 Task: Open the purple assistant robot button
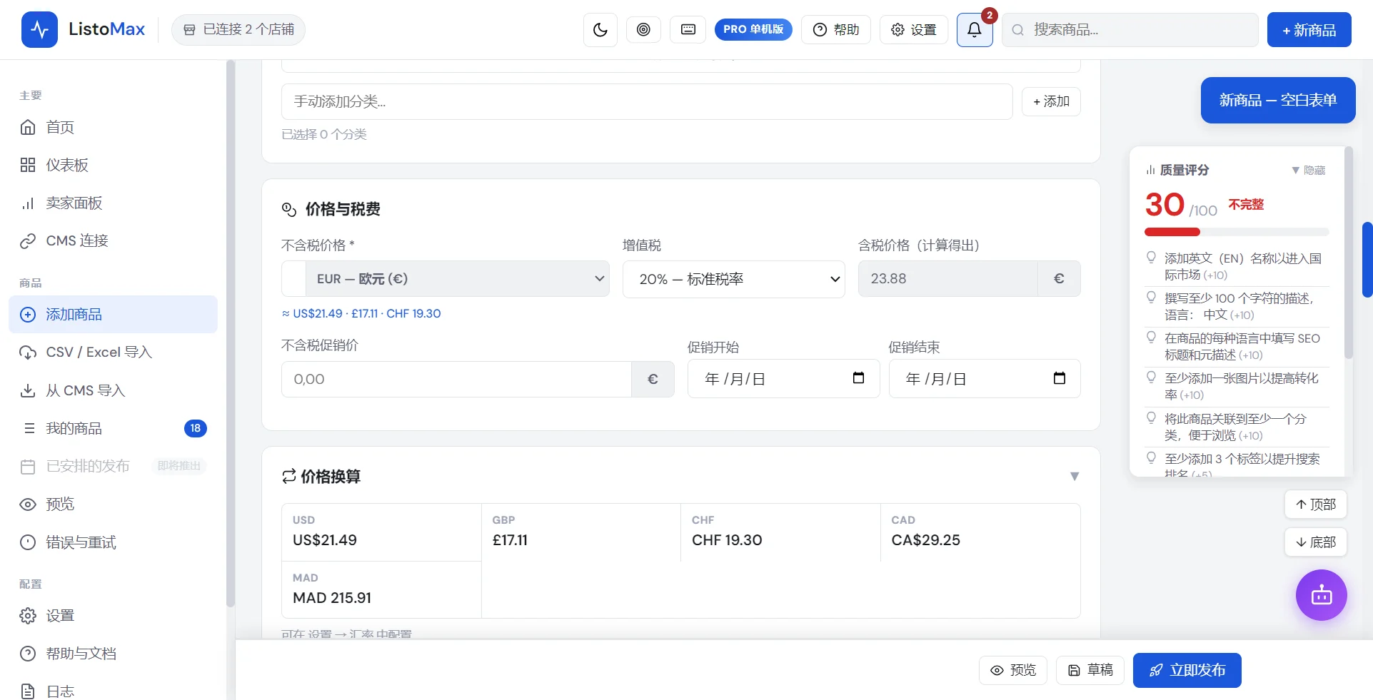point(1321,595)
